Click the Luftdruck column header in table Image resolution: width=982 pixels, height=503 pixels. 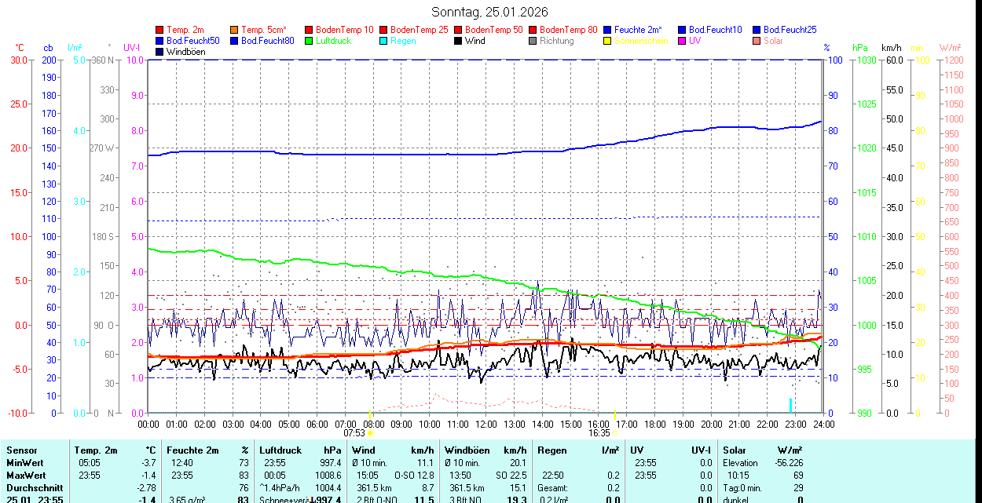click(280, 450)
